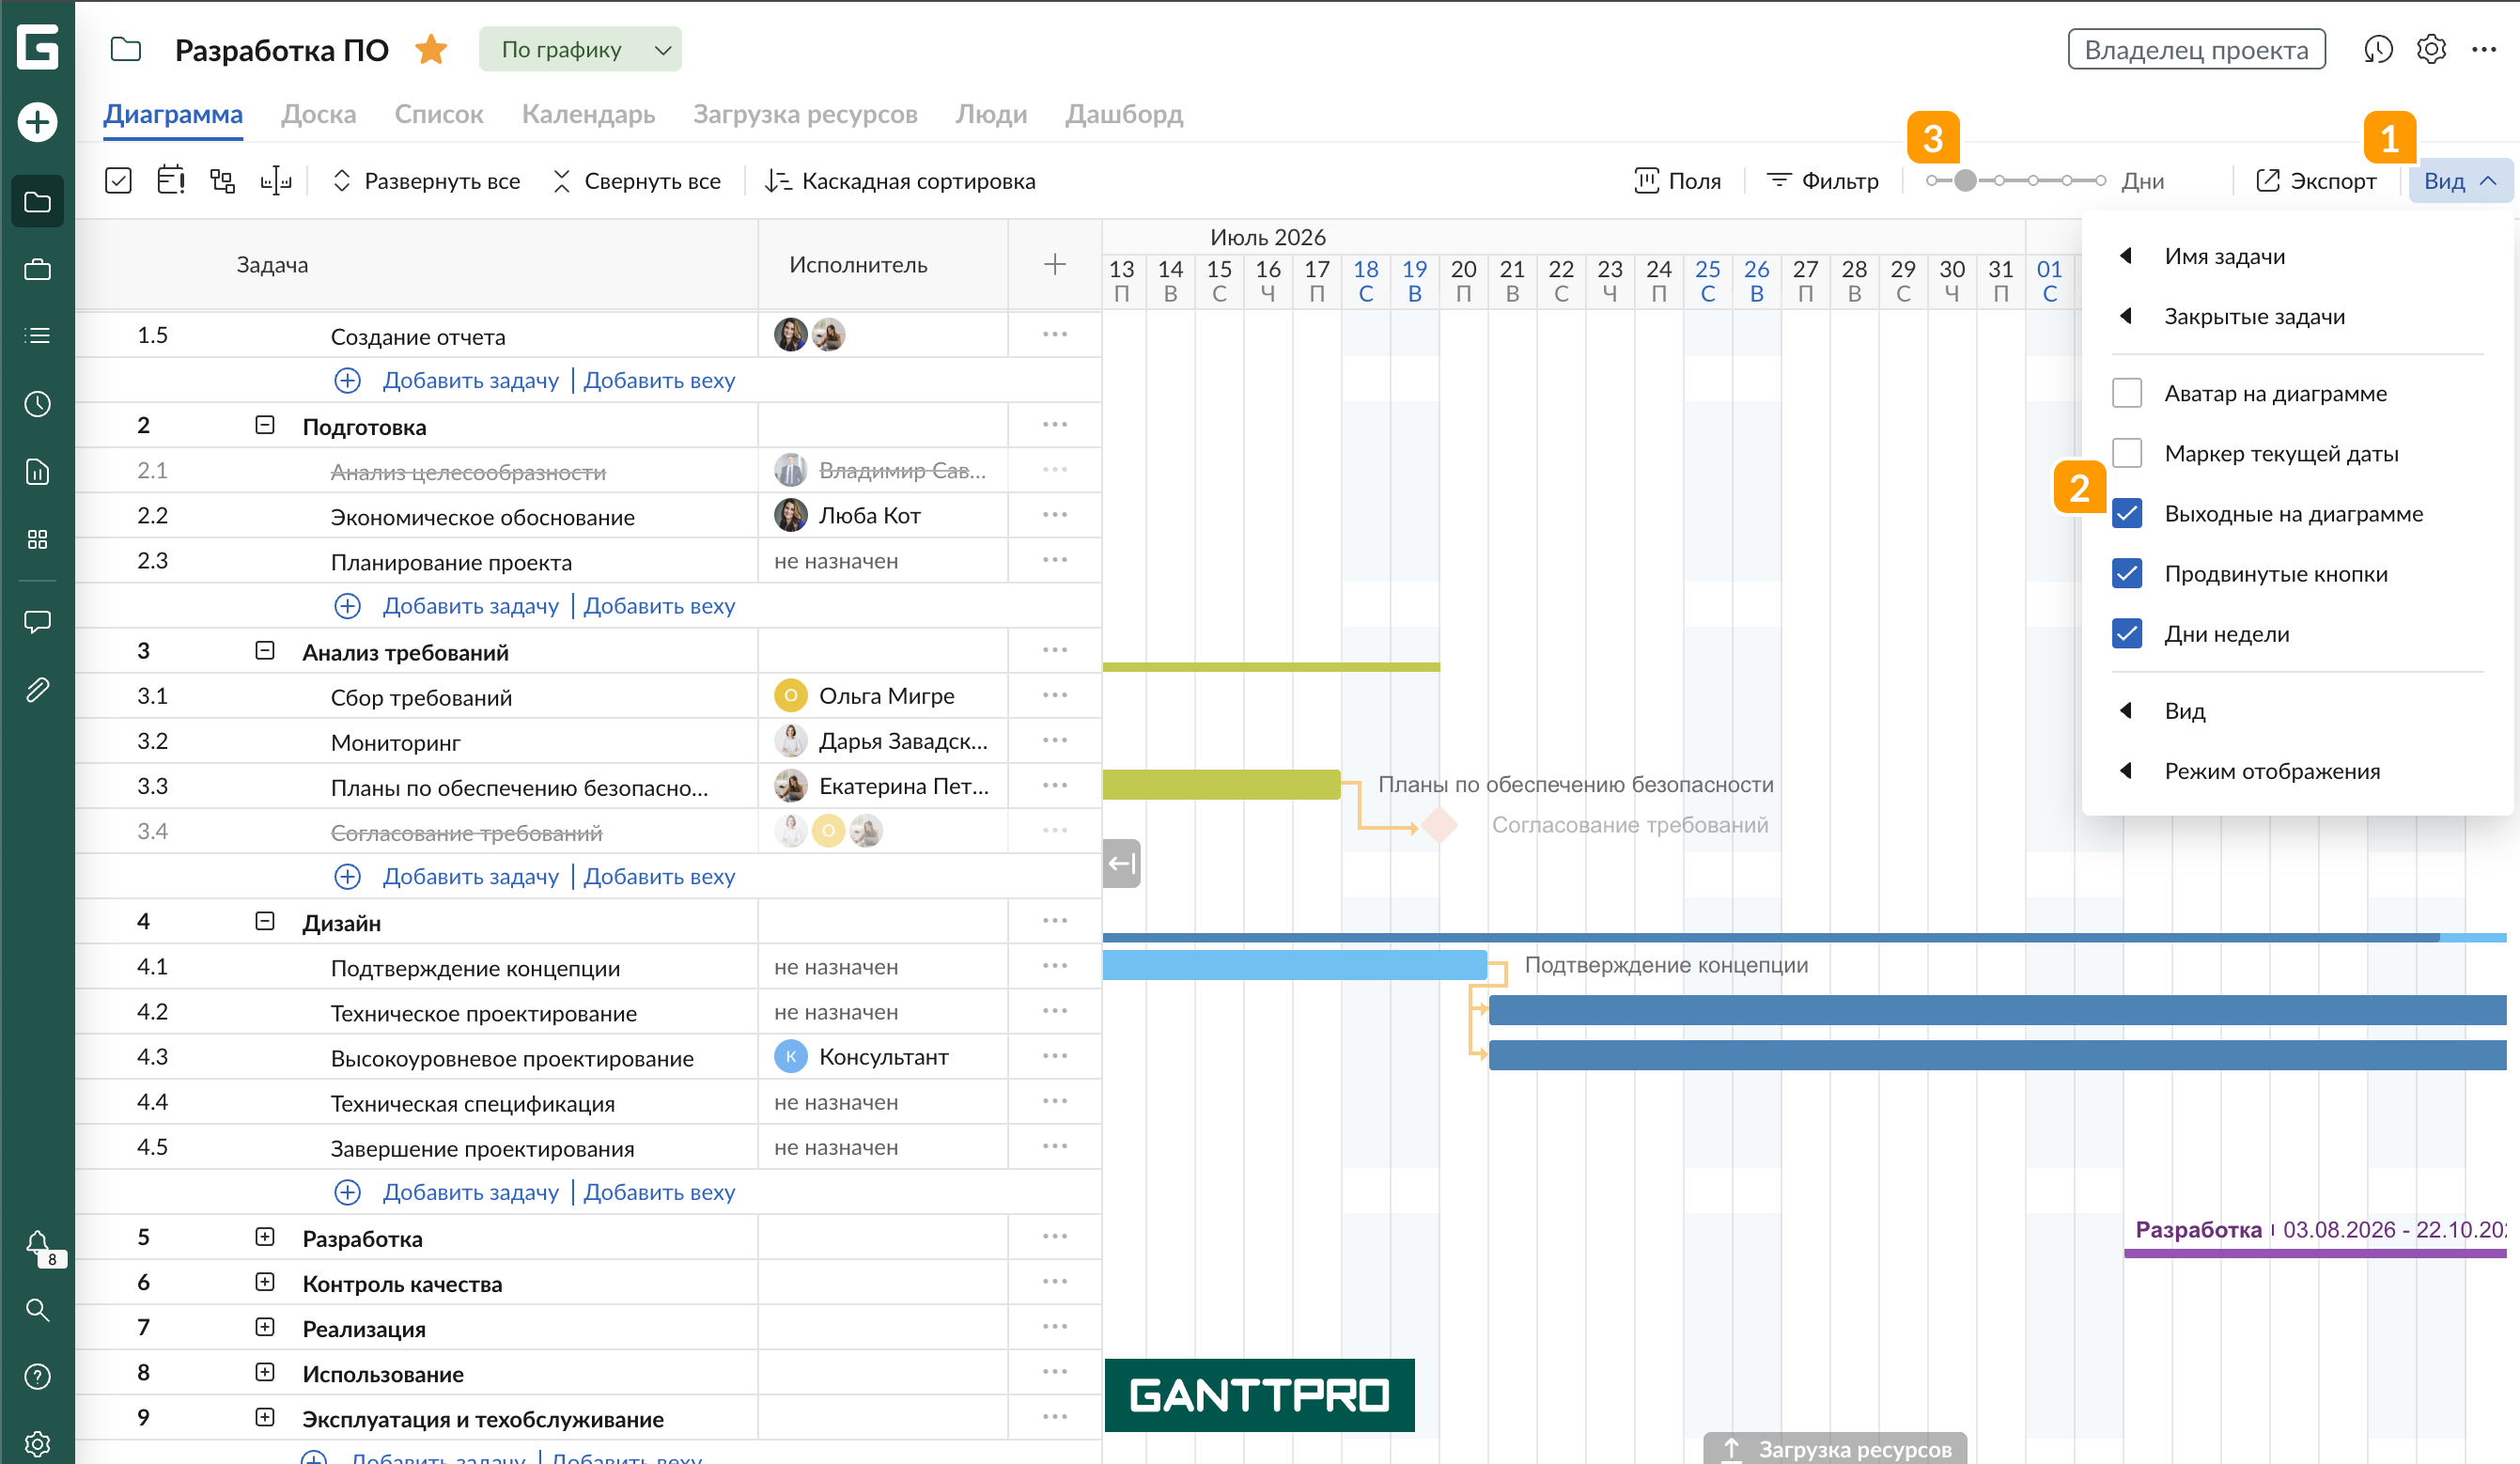
Task: Click the project history clock icon
Action: [x=2377, y=49]
